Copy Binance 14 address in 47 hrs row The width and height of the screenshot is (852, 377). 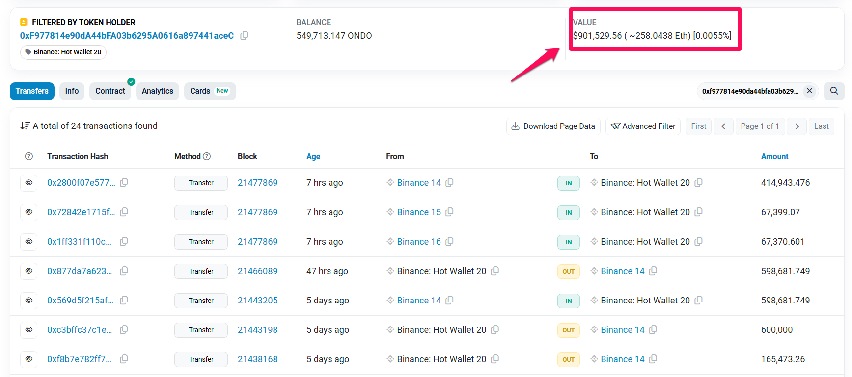click(653, 271)
